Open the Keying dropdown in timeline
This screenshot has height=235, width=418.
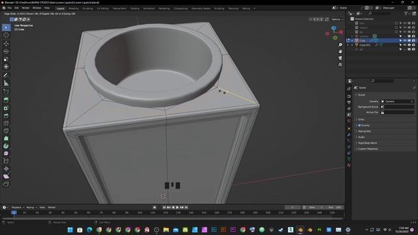pos(31,208)
